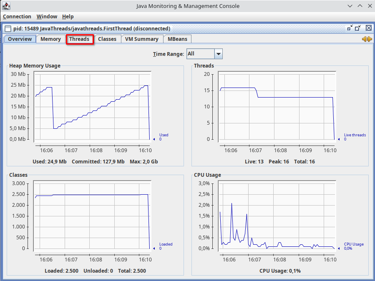Viewport: 375px width, 281px height.
Task: Click the 'Total: 16' thread count
Action: click(304, 161)
